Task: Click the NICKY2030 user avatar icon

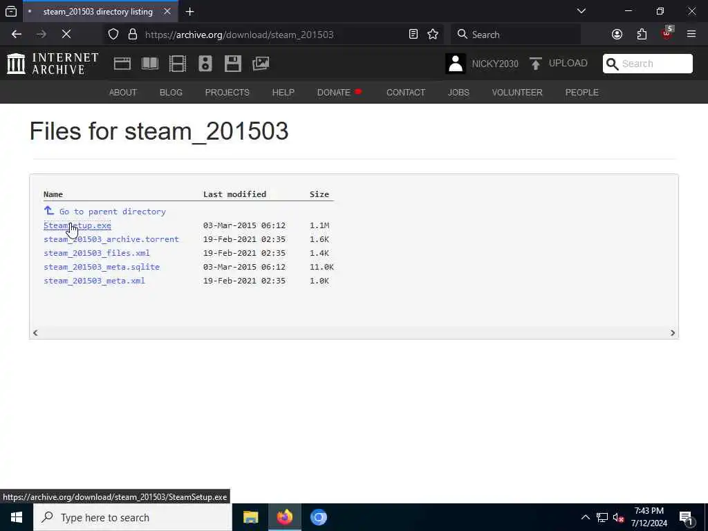Action: point(456,64)
